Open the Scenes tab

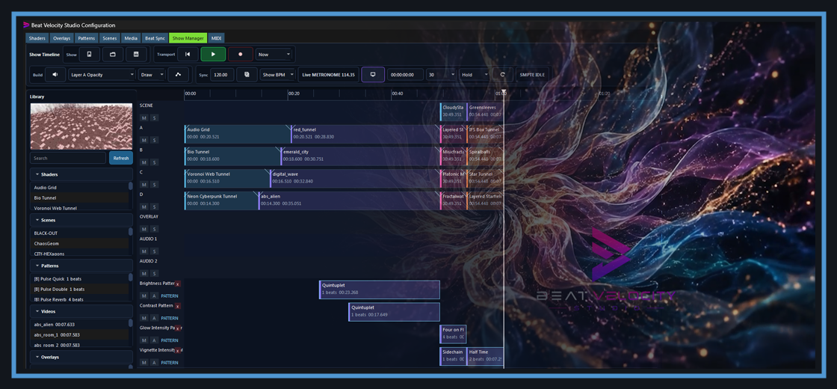click(110, 38)
